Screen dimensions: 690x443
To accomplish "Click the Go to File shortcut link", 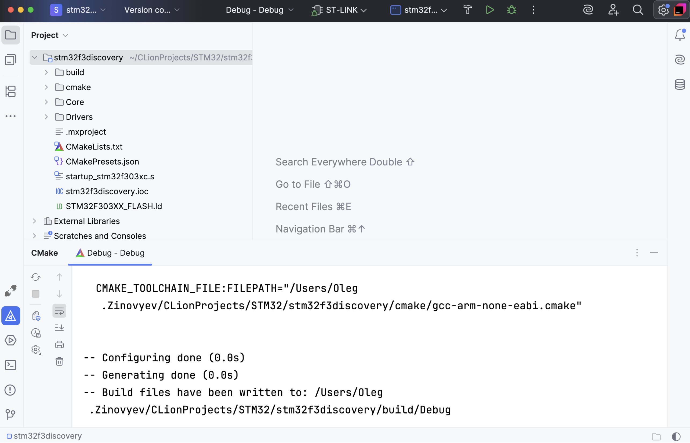I will [313, 184].
